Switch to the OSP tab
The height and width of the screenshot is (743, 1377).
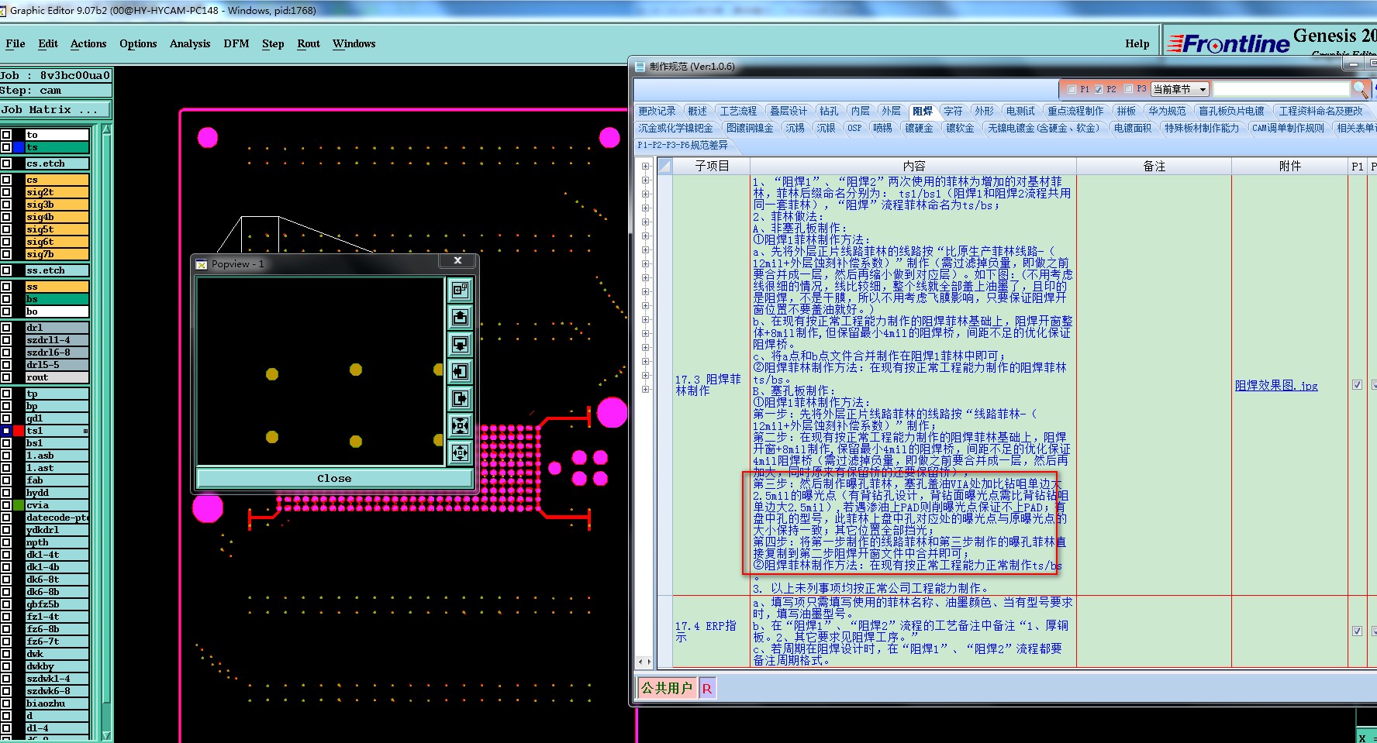tap(854, 129)
